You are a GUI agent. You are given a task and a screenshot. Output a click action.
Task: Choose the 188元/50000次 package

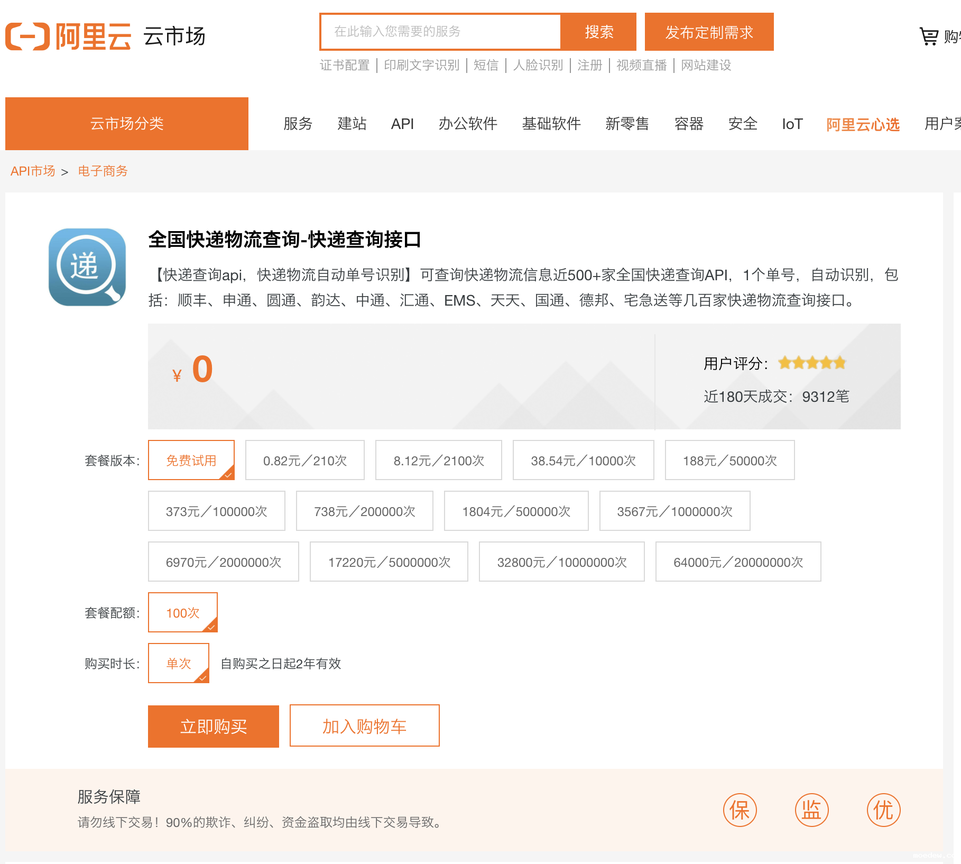pyautogui.click(x=729, y=461)
